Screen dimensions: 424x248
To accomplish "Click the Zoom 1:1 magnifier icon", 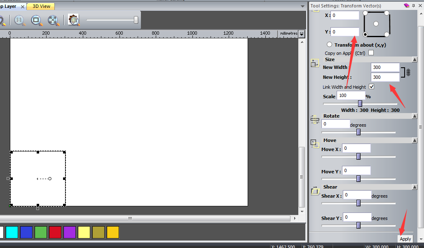I will [19, 20].
